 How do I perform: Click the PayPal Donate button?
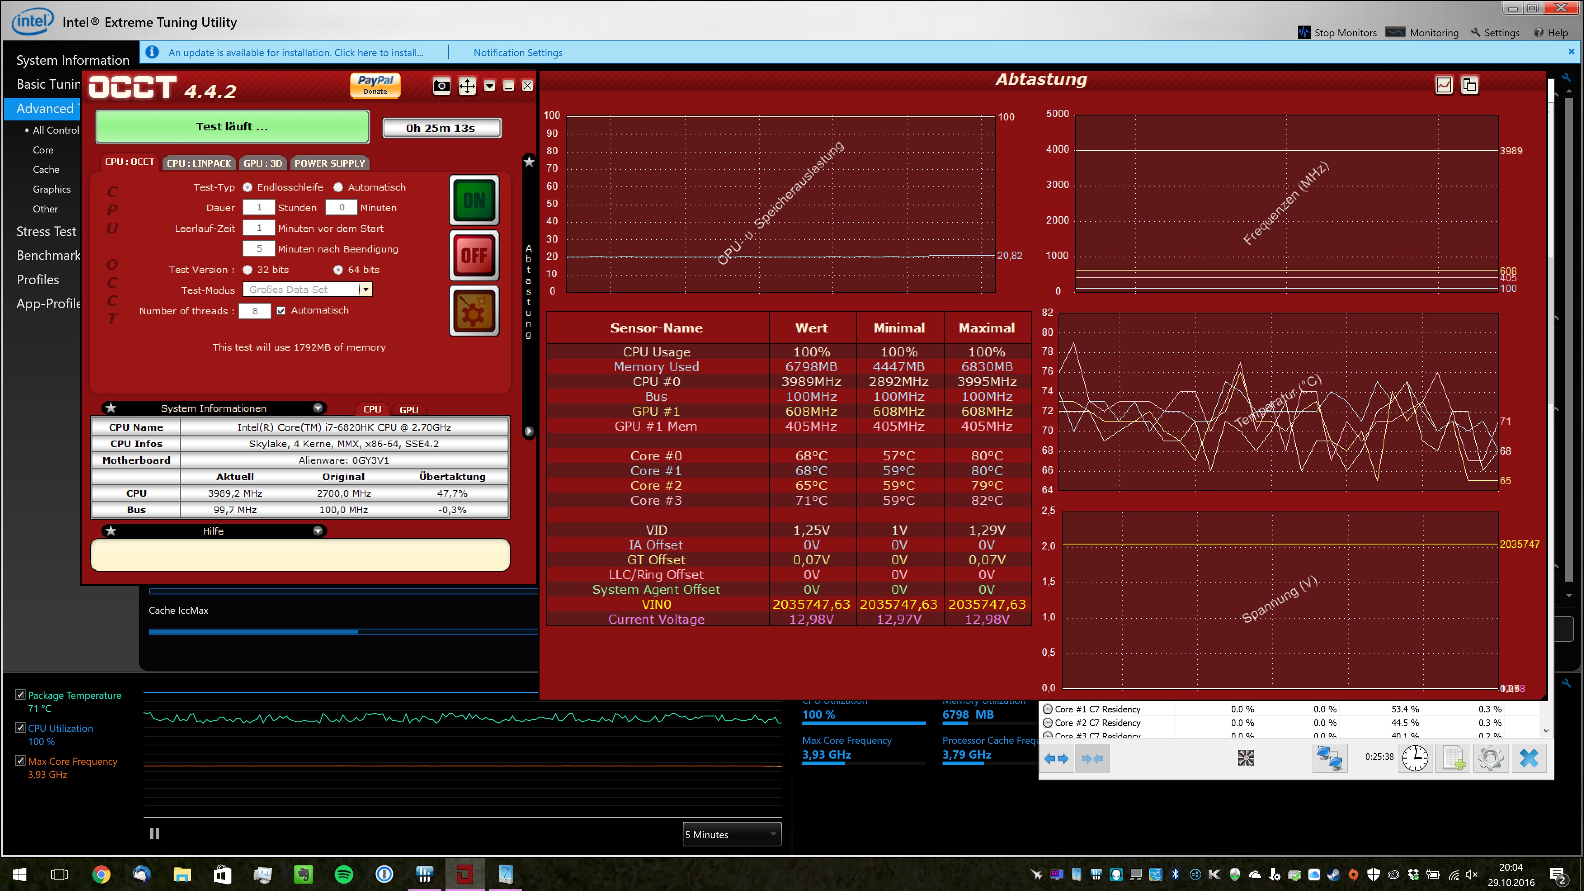point(375,85)
